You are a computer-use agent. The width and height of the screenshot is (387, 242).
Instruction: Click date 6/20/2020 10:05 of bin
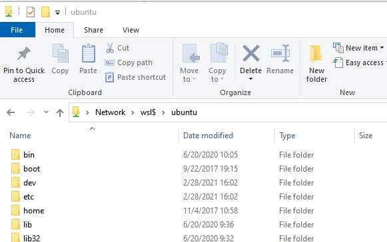(210, 155)
